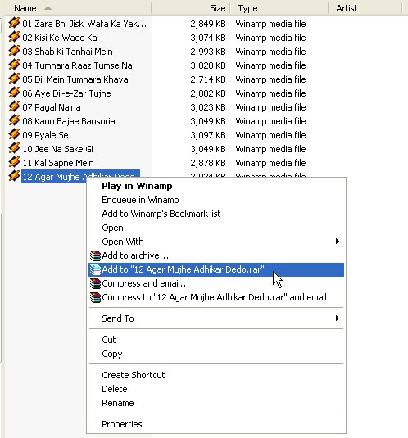Select file 05 Dil Mein Tumhara Khayal

pos(76,79)
